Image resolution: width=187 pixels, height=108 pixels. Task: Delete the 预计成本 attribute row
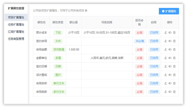tap(174, 33)
